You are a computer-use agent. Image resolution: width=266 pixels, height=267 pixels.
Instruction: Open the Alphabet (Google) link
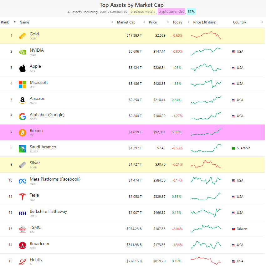pos(47,115)
